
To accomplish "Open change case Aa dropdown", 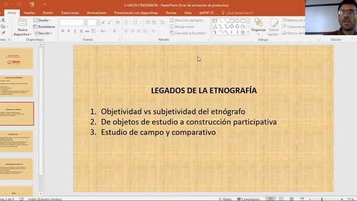I will [104, 31].
